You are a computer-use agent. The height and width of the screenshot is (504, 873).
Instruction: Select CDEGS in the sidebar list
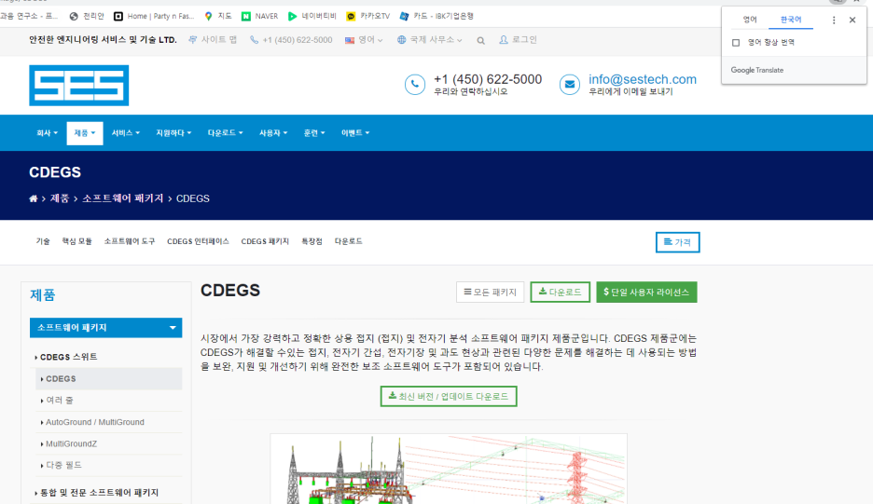(109, 379)
